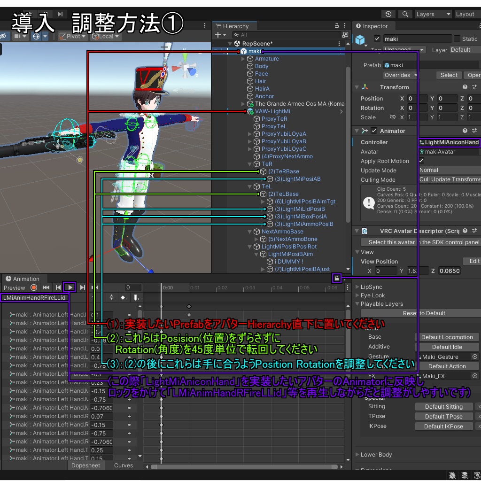The image size is (481, 481).
Task: Click Default Sitting button
Action: (x=443, y=407)
